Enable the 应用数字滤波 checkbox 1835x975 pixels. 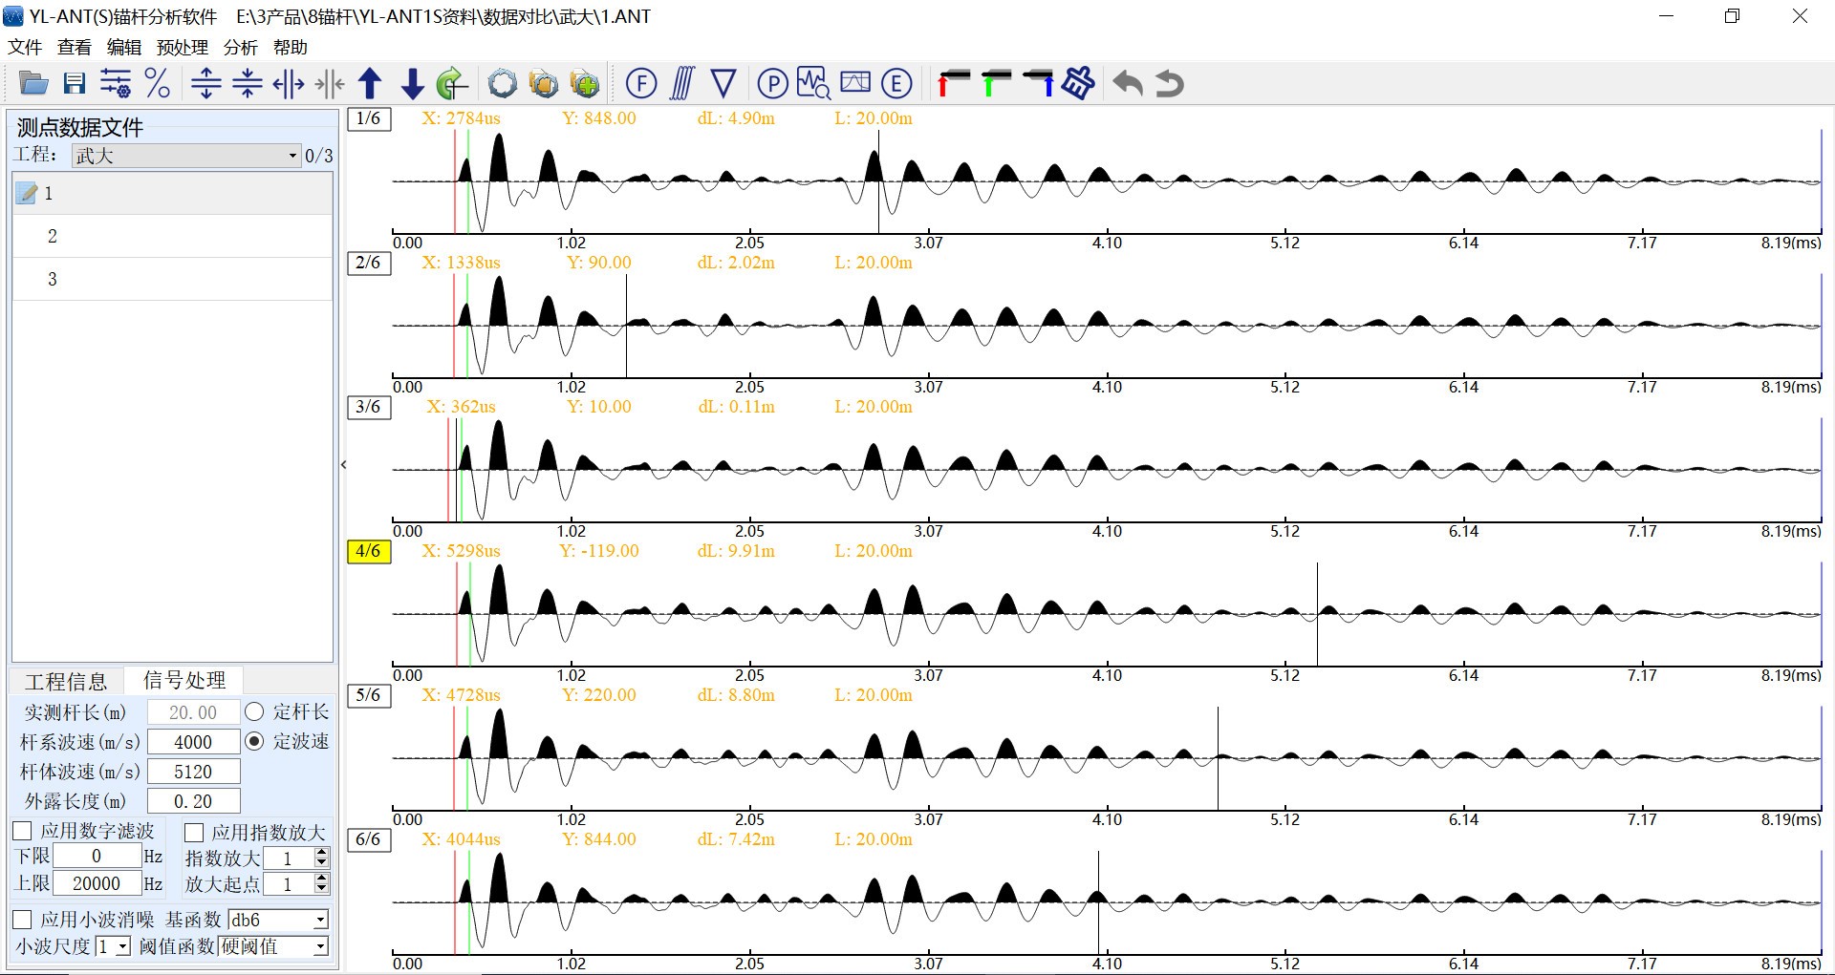(23, 832)
